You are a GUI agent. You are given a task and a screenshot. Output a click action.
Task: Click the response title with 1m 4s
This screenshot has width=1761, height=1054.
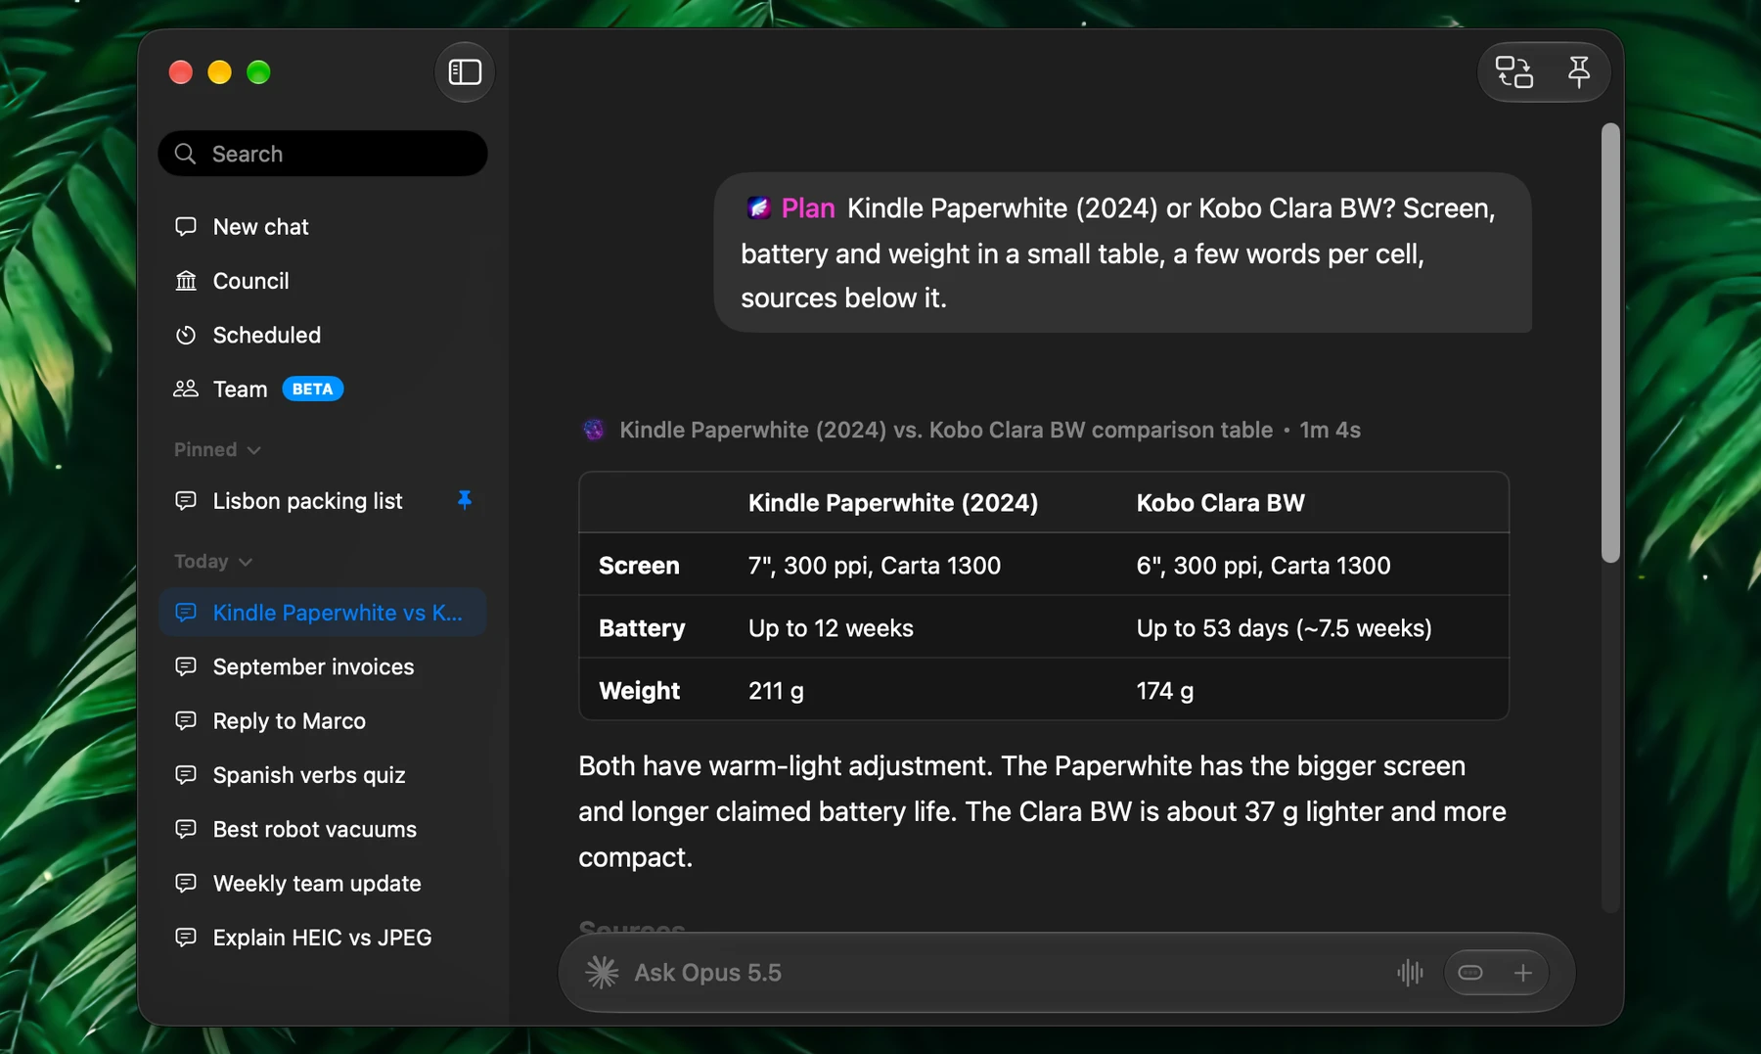[x=989, y=430]
